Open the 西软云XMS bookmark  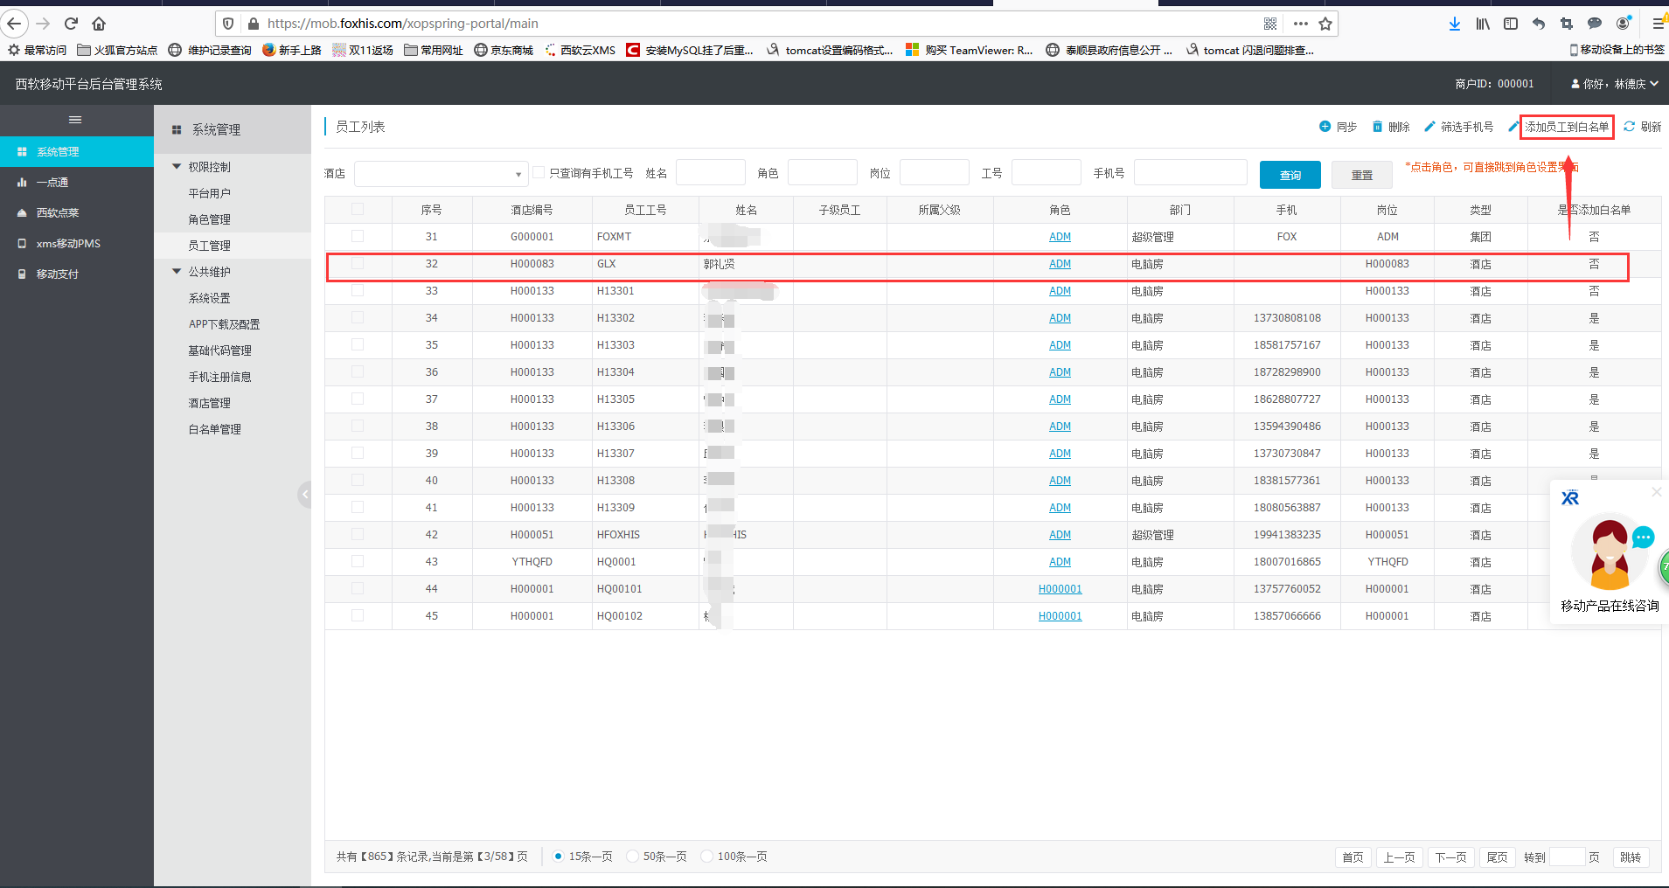coord(580,50)
